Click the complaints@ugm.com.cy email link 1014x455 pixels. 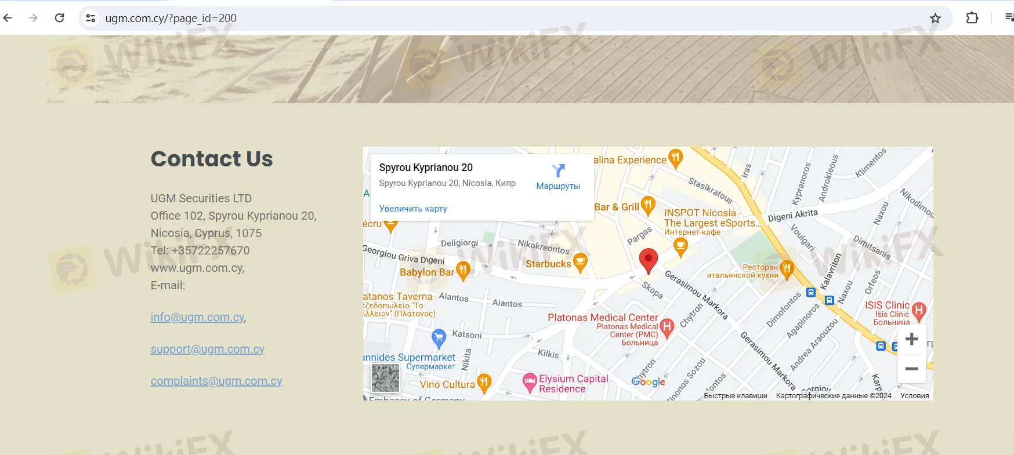coord(216,381)
